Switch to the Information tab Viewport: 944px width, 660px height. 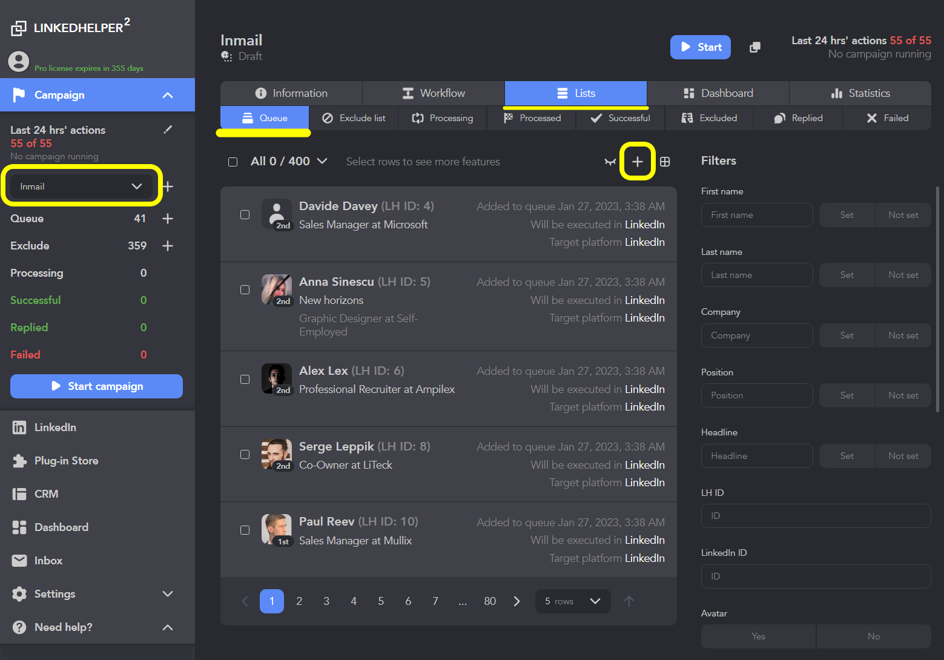coord(291,93)
